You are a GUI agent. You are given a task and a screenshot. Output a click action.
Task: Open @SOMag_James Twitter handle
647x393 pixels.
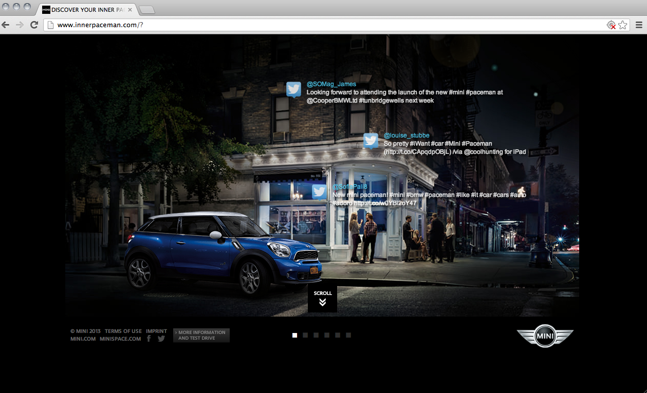[331, 84]
